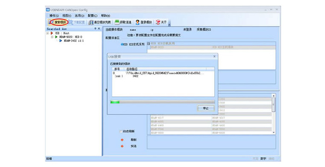
Task: Click the application icon in the title bar
Action: (48, 10)
